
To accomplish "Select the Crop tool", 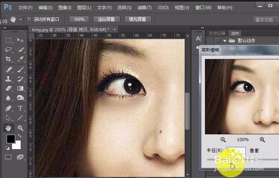I will coord(8,59).
